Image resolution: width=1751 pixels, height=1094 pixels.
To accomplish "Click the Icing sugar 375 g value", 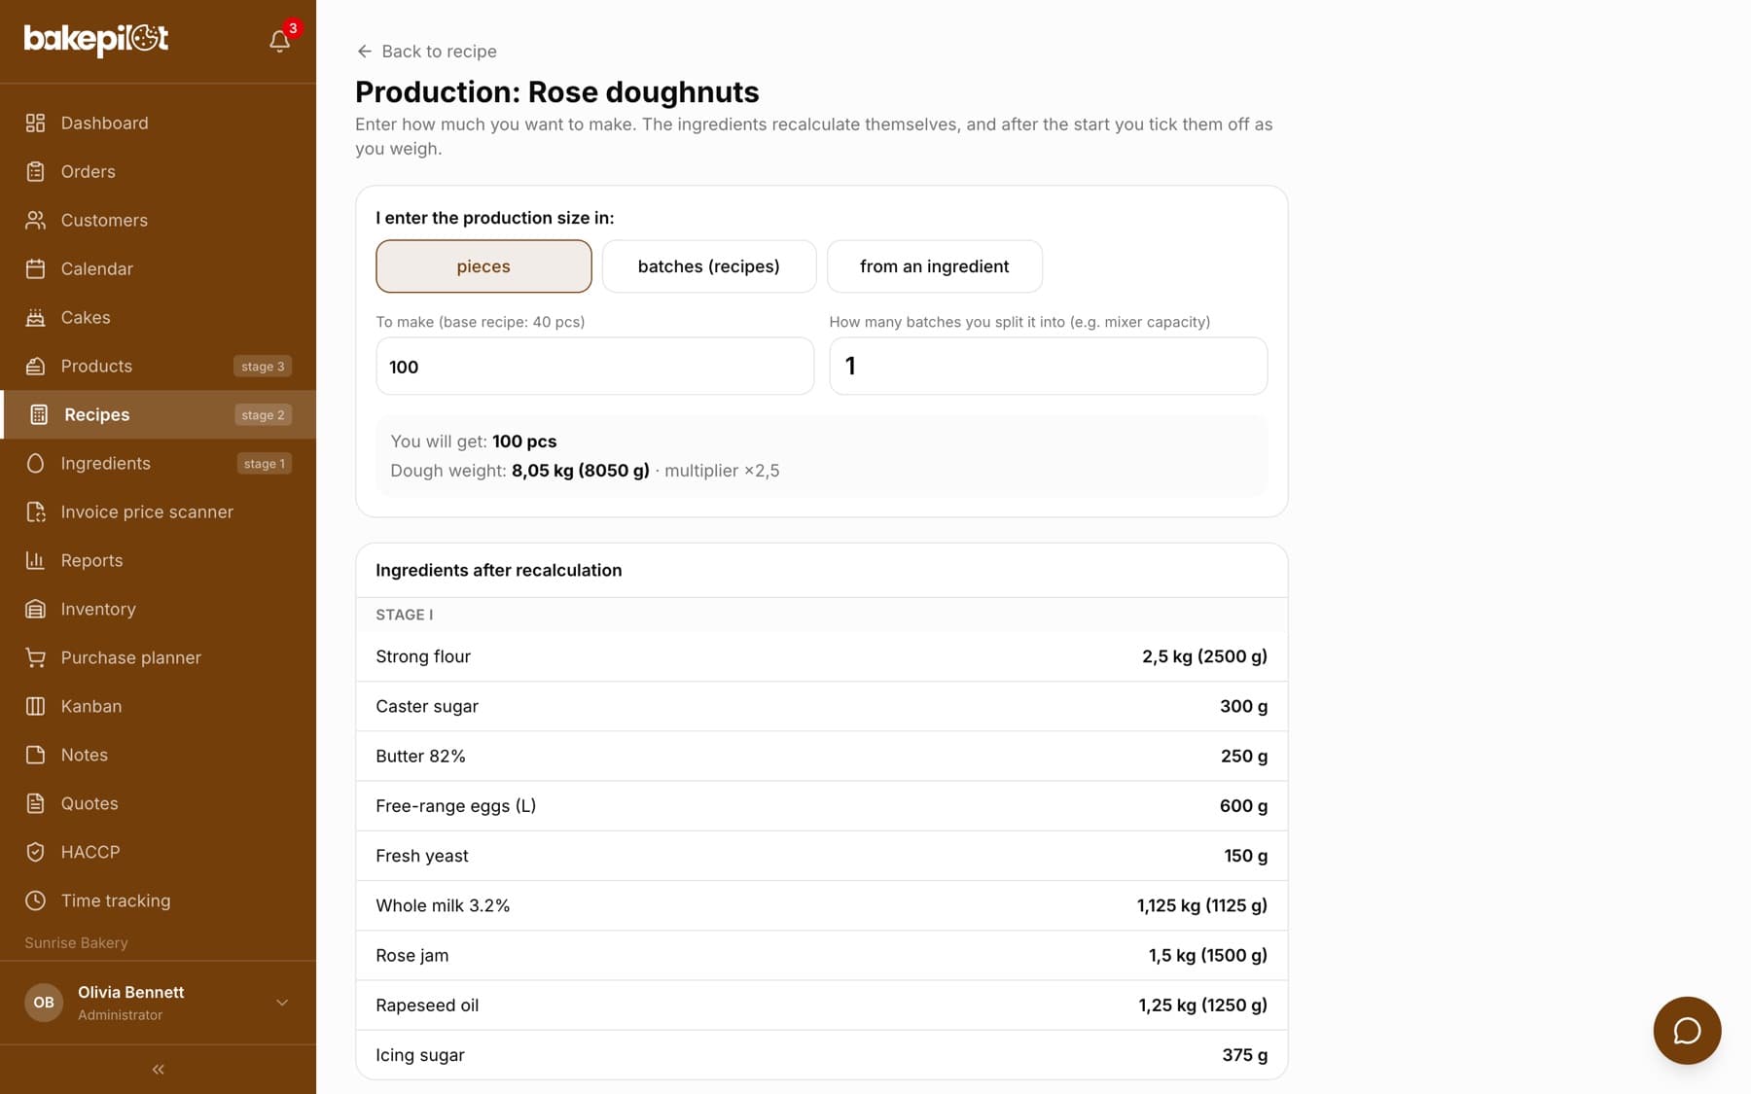I will click(1244, 1055).
